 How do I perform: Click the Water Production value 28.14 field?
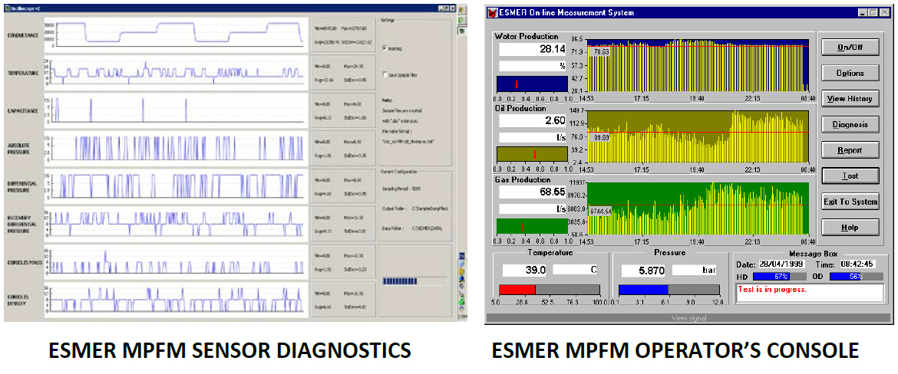[533, 49]
